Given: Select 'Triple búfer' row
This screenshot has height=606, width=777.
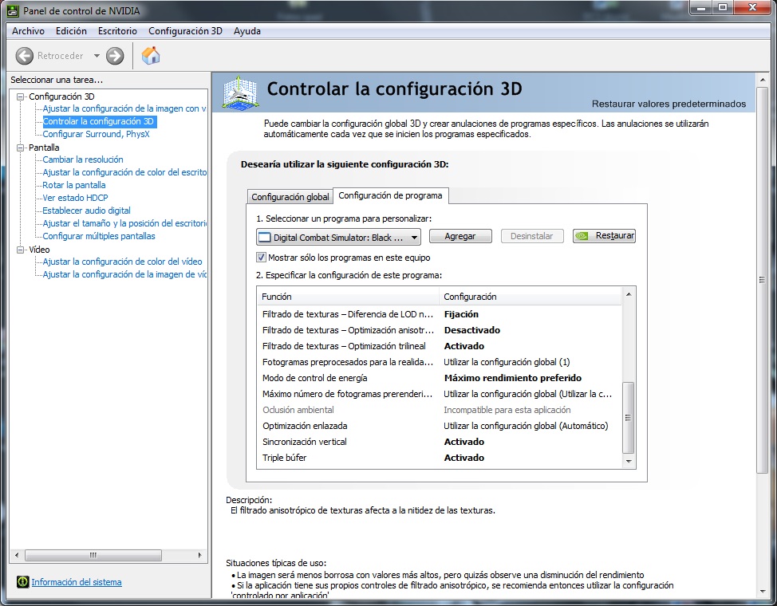Looking at the screenshot, I should 439,458.
